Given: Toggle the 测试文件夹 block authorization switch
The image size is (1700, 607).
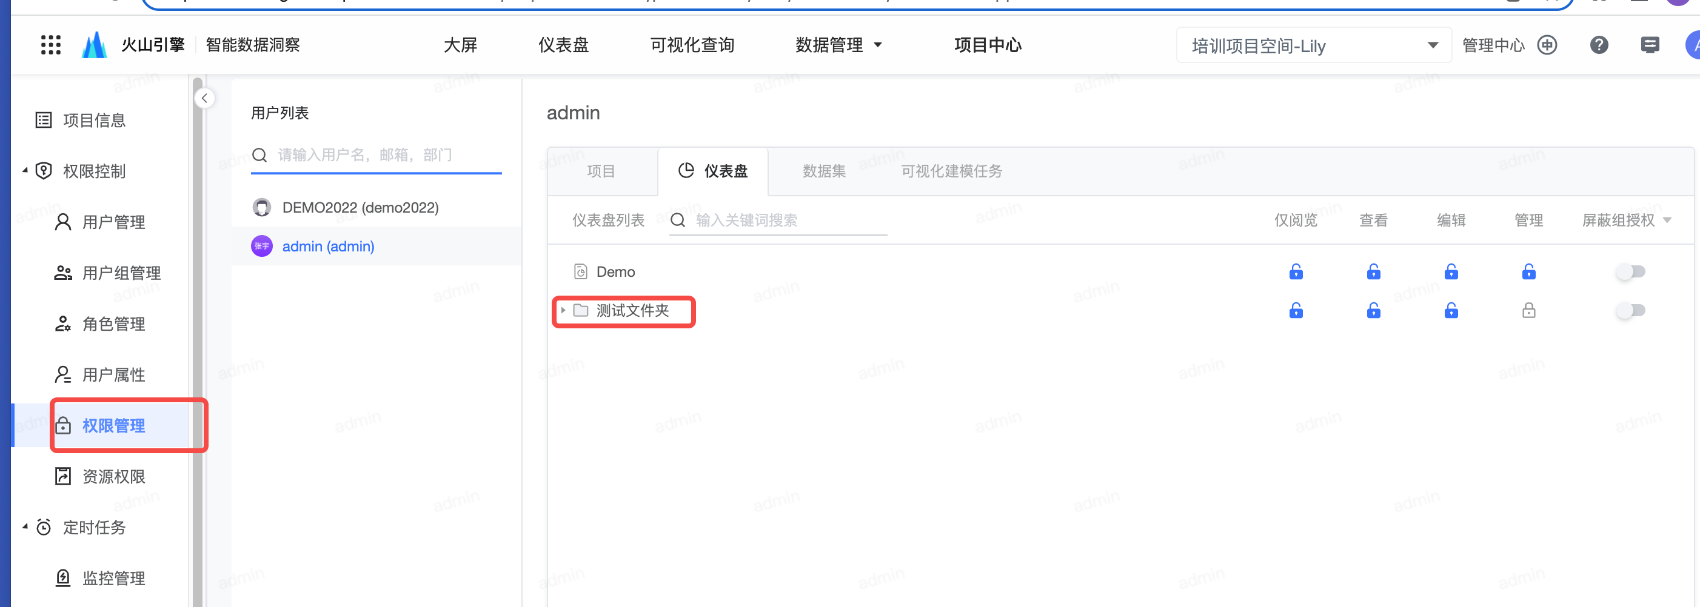Looking at the screenshot, I should point(1630,310).
